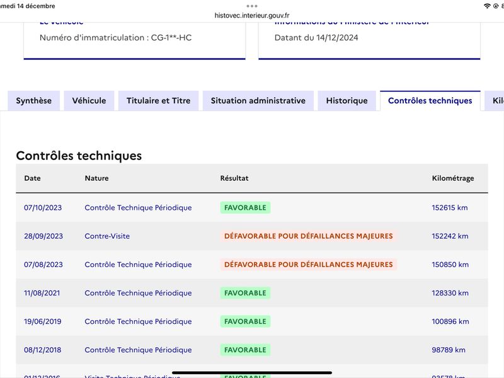Screen dimensions: 504x378
Task: Tap the histovec.interieur.gouv.fr address bar
Action: coord(252,15)
